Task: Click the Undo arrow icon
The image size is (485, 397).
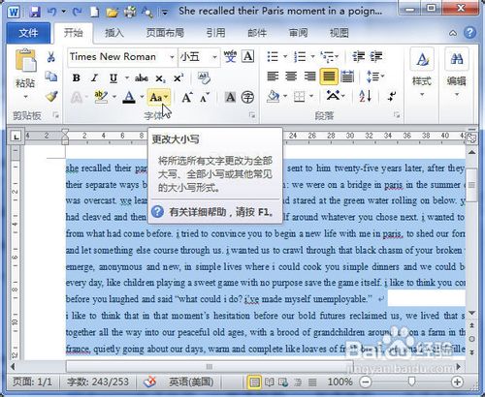Action: coord(51,12)
